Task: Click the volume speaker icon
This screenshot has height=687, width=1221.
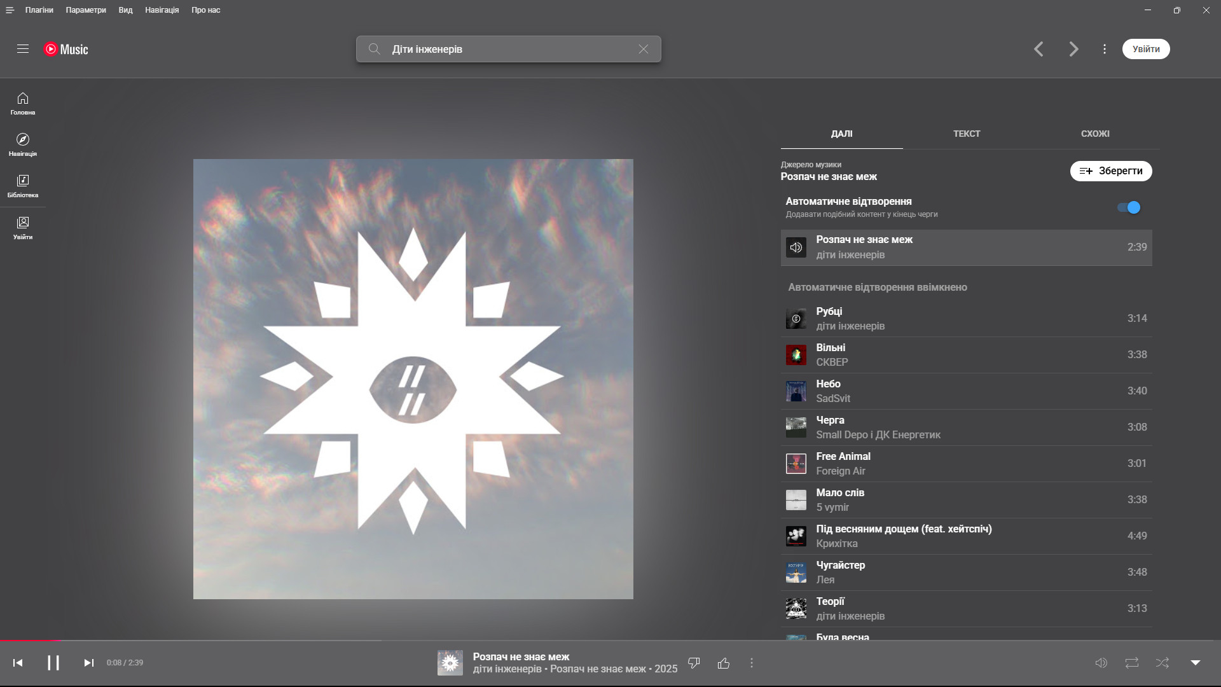Action: point(1101,663)
